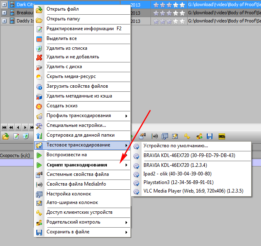Click the open folder icon in toolbar
Screen dimensions: 261x246
point(6,136)
